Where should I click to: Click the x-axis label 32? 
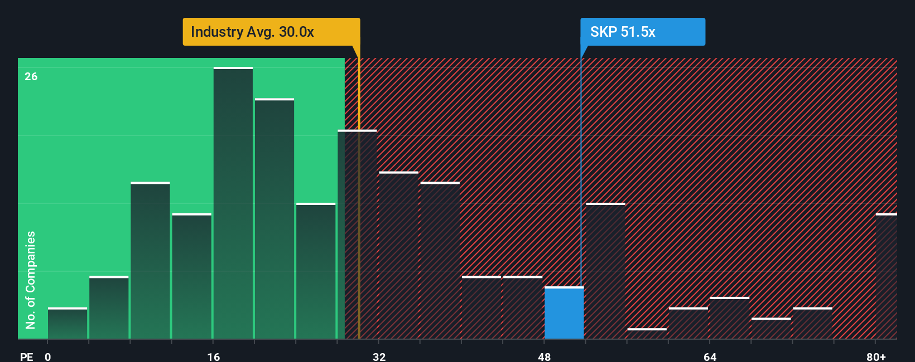tap(379, 356)
